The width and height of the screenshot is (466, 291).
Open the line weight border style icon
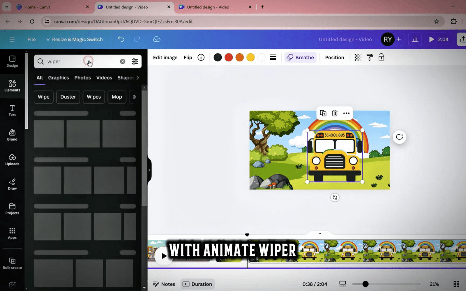coord(273,57)
